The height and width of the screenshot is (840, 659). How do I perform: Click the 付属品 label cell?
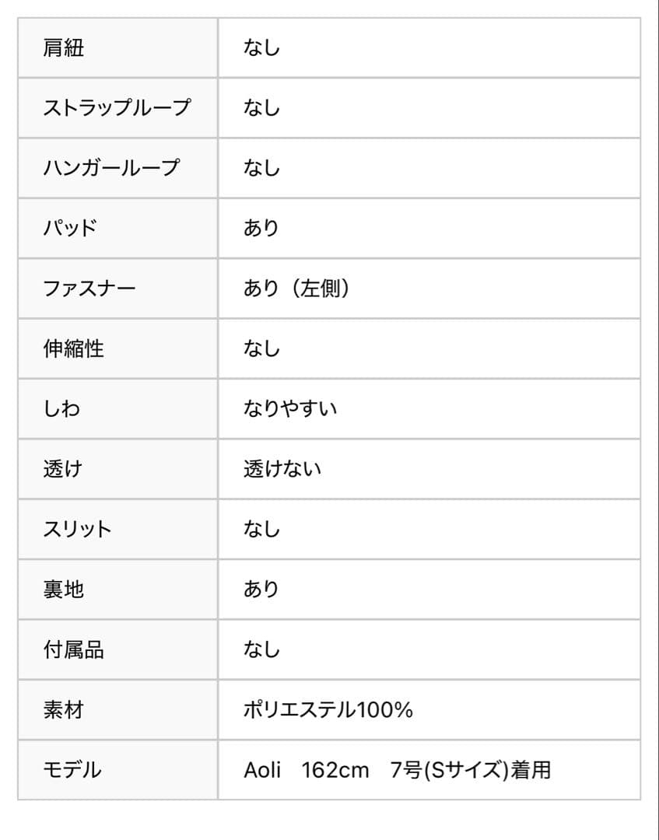[x=74, y=649]
